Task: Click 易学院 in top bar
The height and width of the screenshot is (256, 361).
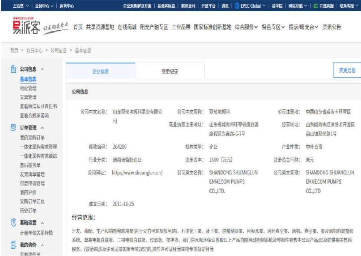Action: coord(277,6)
